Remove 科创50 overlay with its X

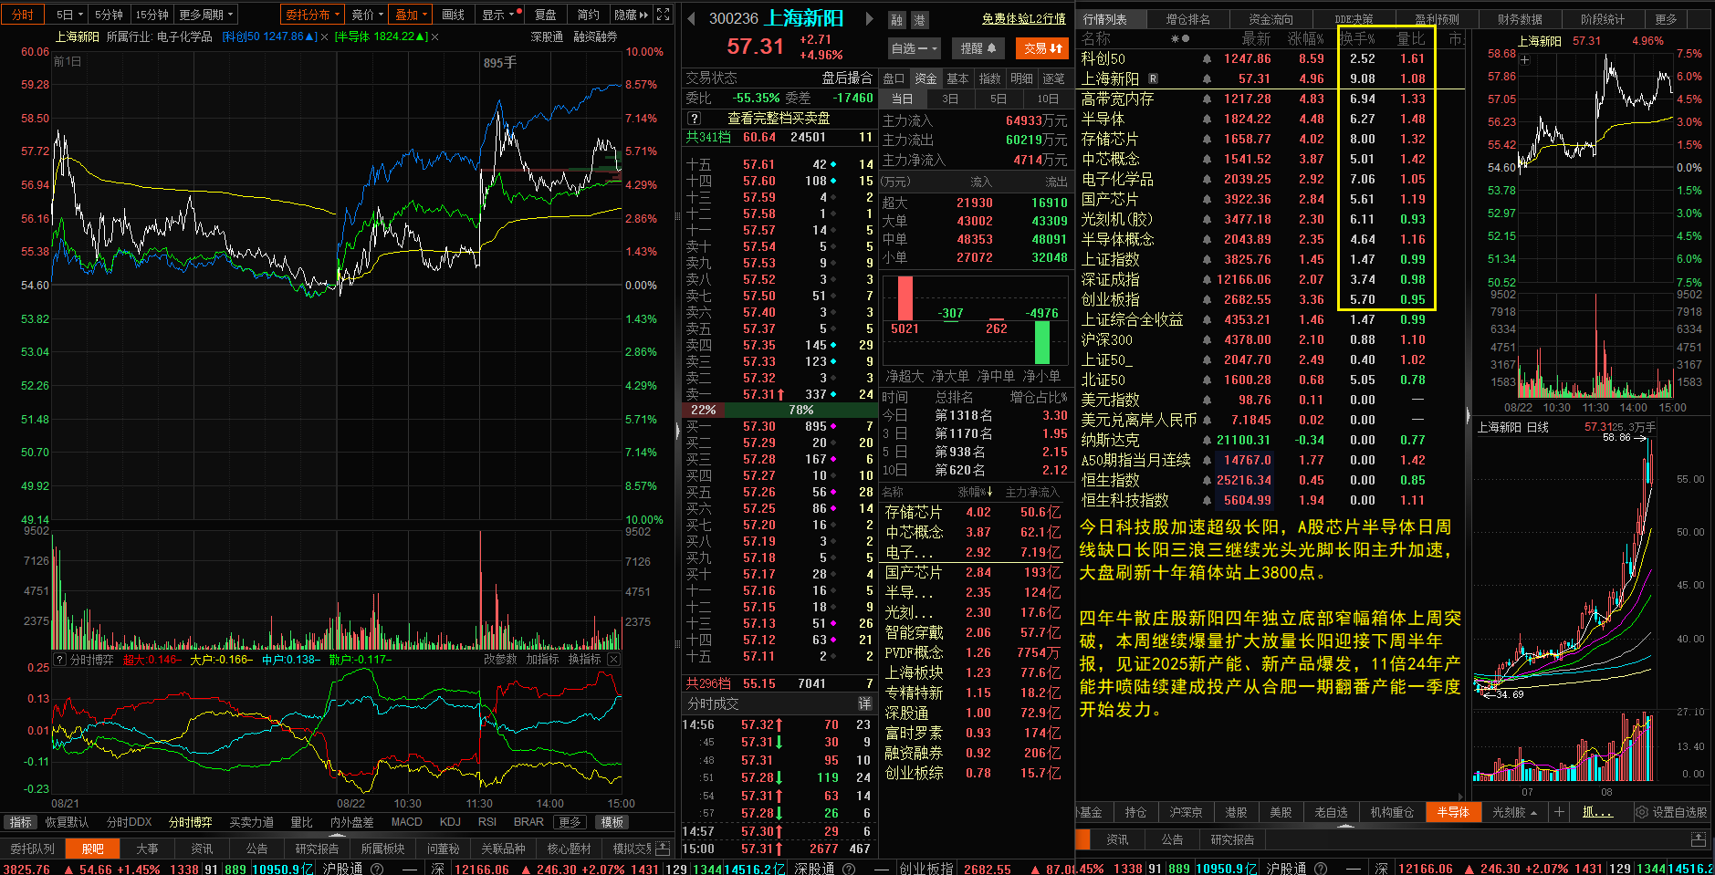click(x=324, y=36)
